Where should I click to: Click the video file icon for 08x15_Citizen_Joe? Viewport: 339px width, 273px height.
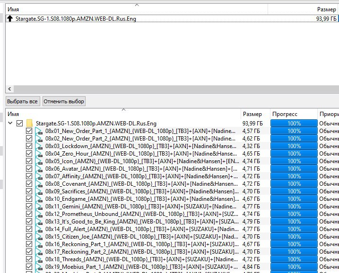[x=39, y=237]
